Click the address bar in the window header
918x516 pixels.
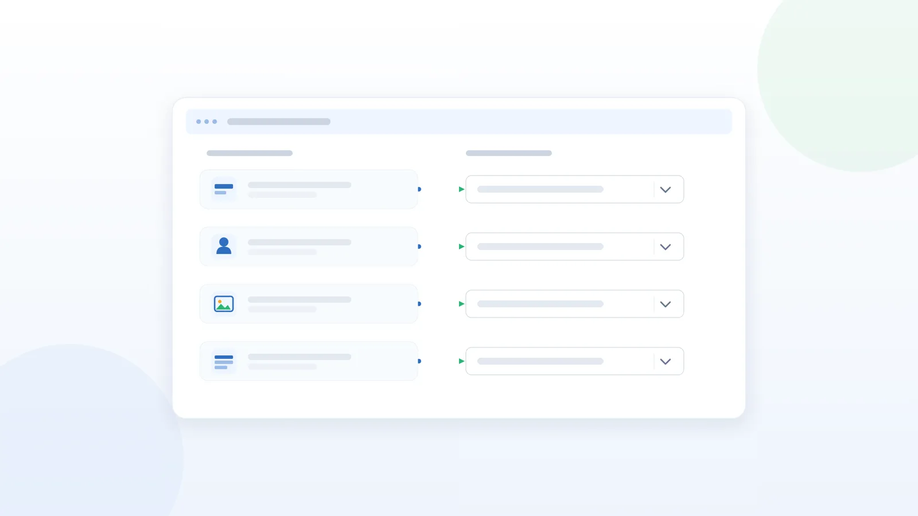point(279,122)
